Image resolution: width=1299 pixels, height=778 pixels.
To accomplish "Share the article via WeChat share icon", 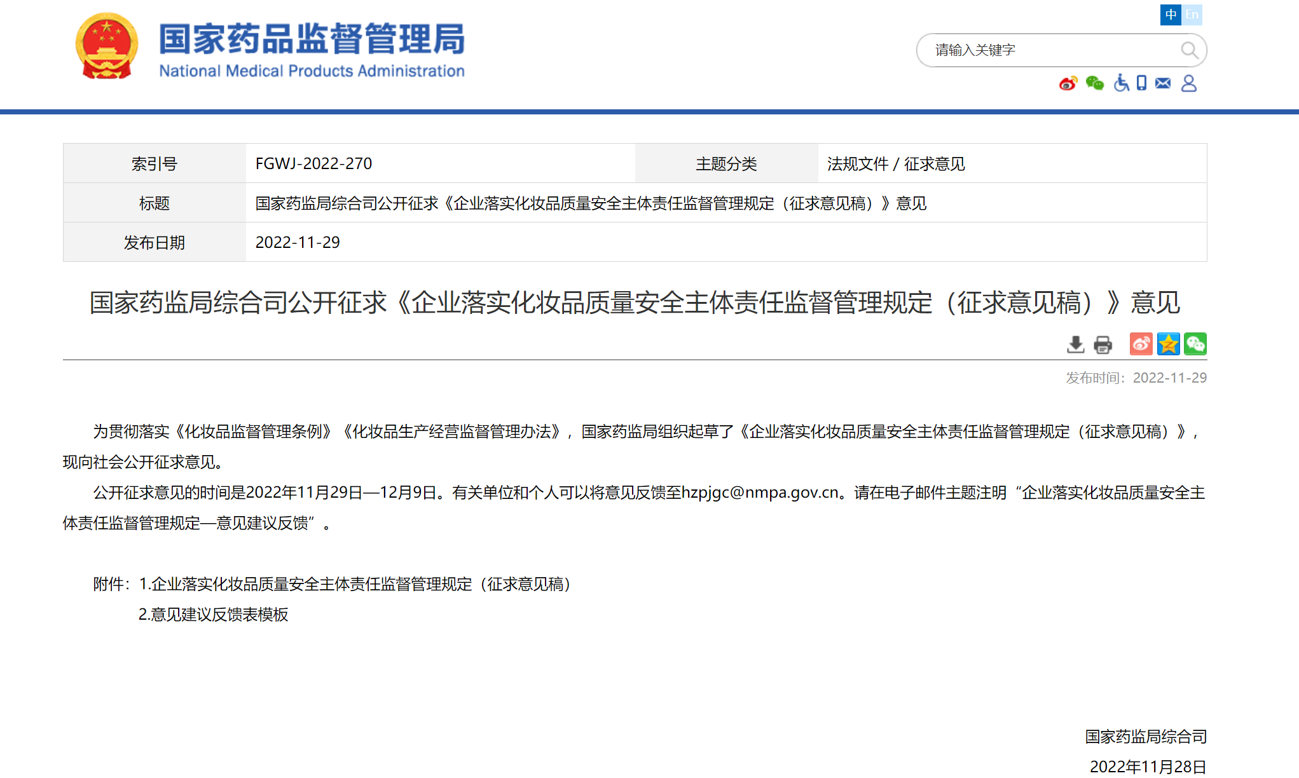I will (x=1197, y=344).
